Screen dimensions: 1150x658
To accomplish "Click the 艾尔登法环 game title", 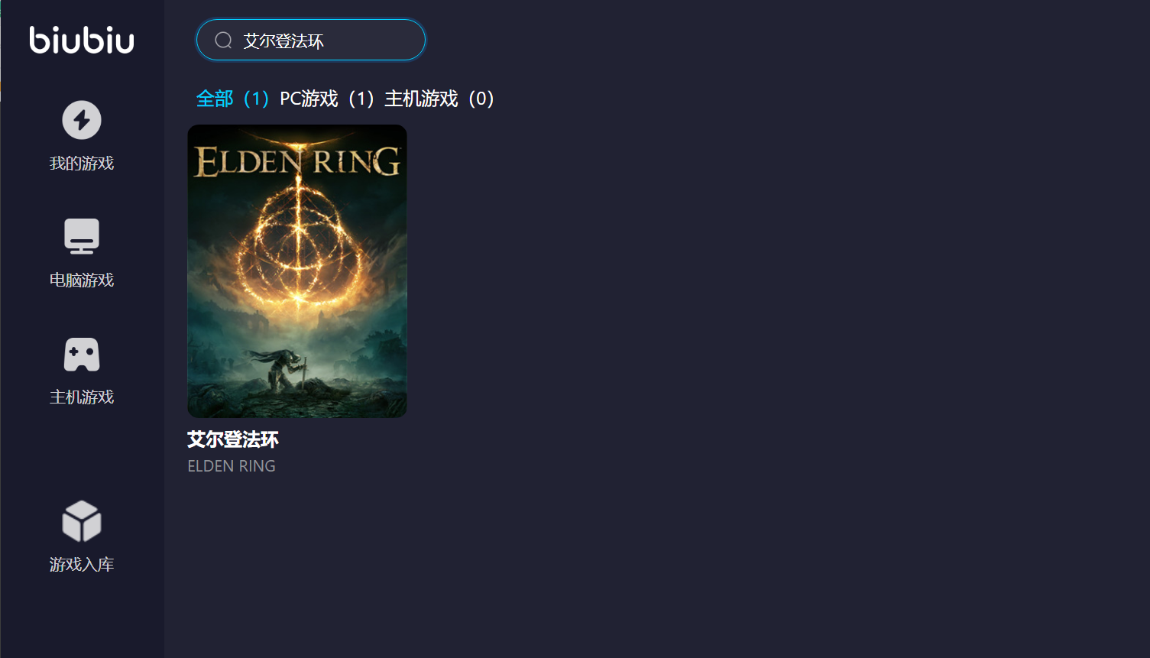I will tap(233, 439).
